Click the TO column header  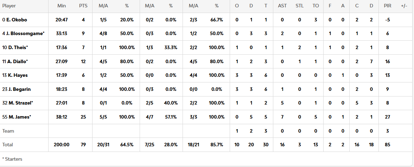point(316,6)
